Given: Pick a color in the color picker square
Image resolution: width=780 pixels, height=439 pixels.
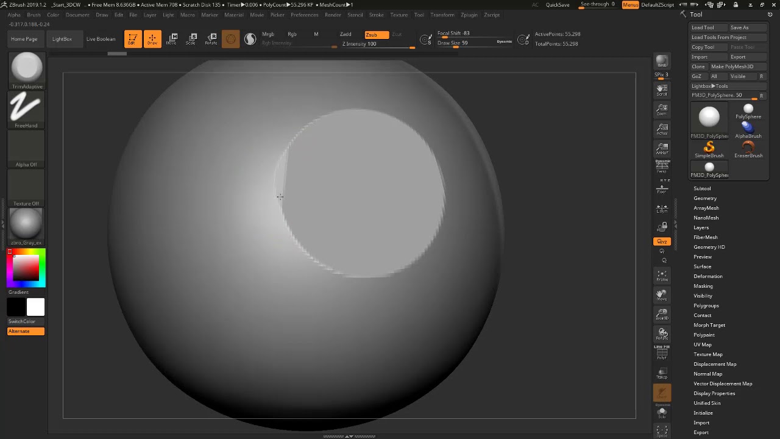Looking at the screenshot, I should click(x=26, y=268).
